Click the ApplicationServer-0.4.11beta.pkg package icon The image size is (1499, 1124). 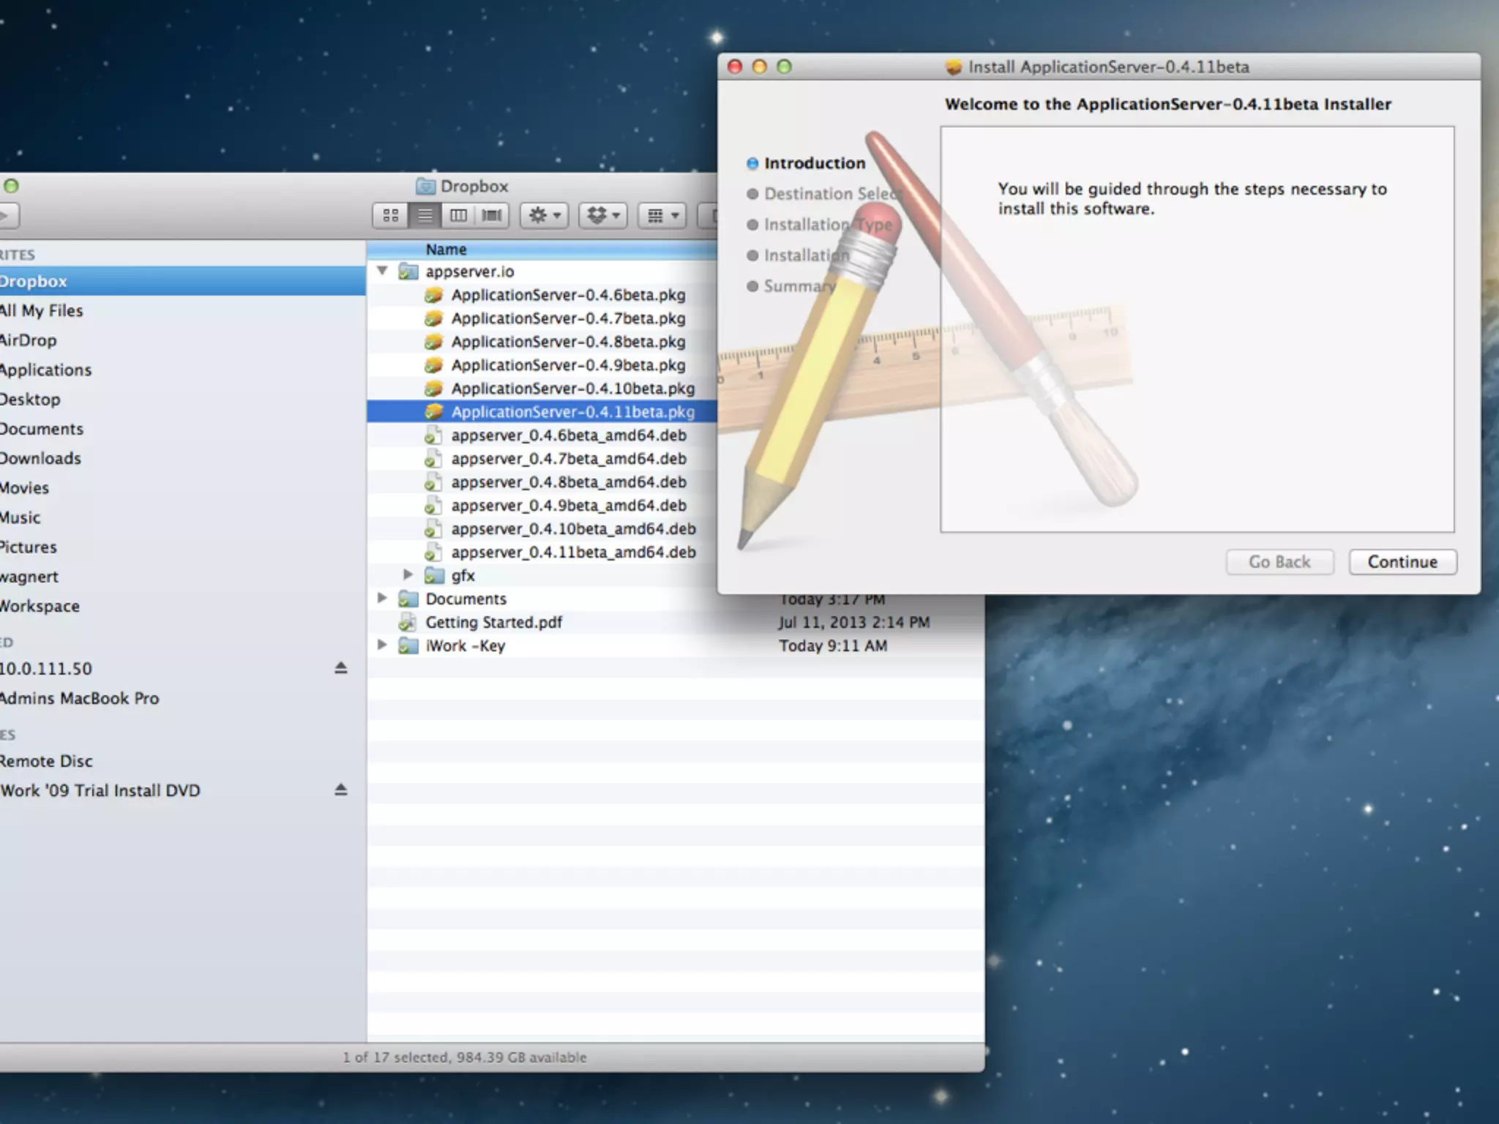[x=434, y=412]
